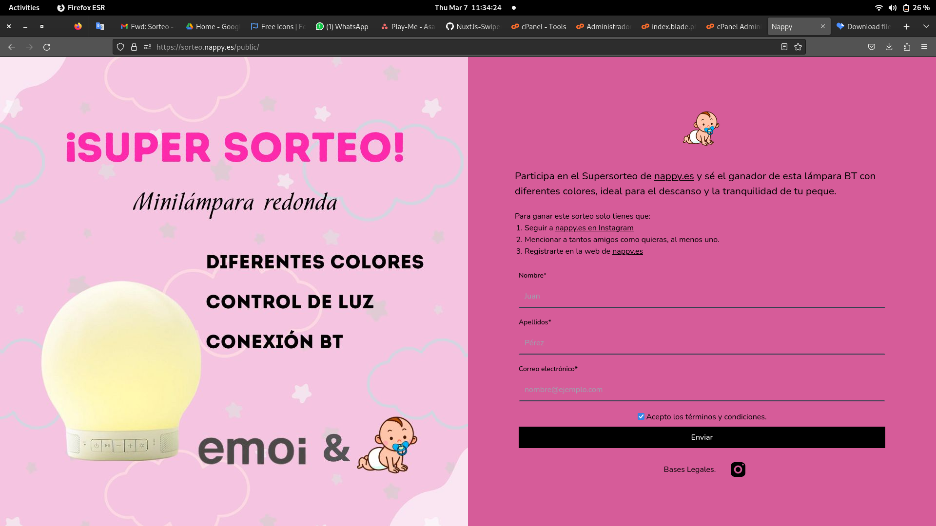Open the Downloads icon in Firefox toolbar
The height and width of the screenshot is (526, 936).
pos(889,47)
